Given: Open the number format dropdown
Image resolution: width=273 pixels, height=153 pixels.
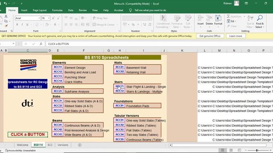Looking at the screenshot, I should coord(151,18).
